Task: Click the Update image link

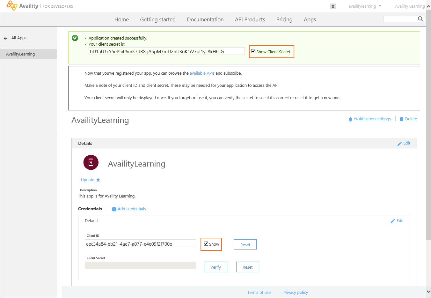Action: [87, 180]
